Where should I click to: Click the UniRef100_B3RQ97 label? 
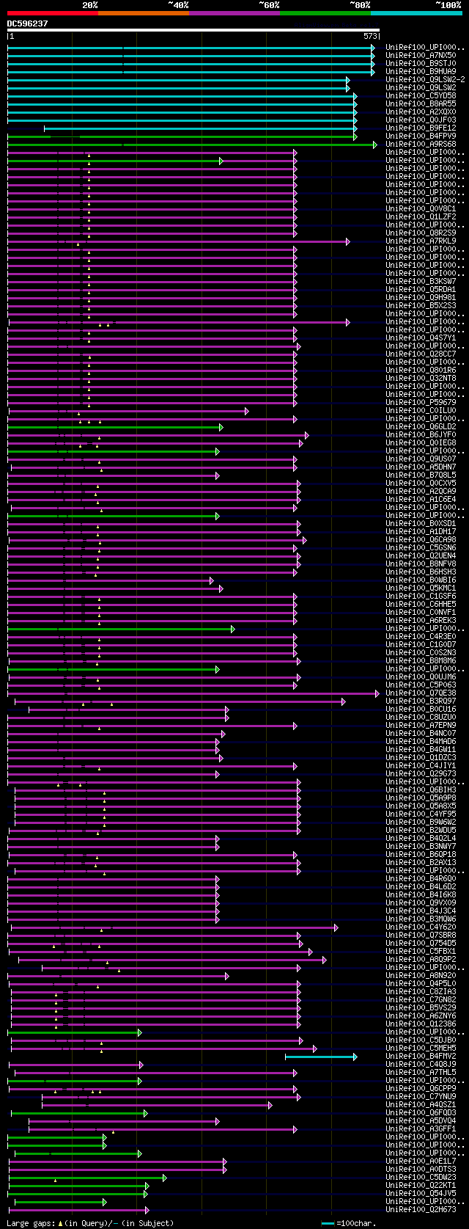click(421, 701)
